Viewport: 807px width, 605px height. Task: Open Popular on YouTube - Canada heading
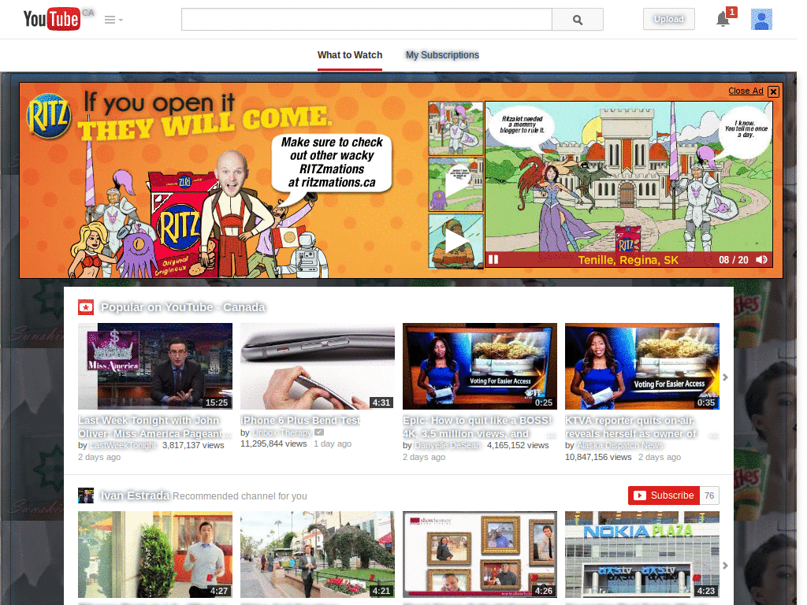click(183, 307)
